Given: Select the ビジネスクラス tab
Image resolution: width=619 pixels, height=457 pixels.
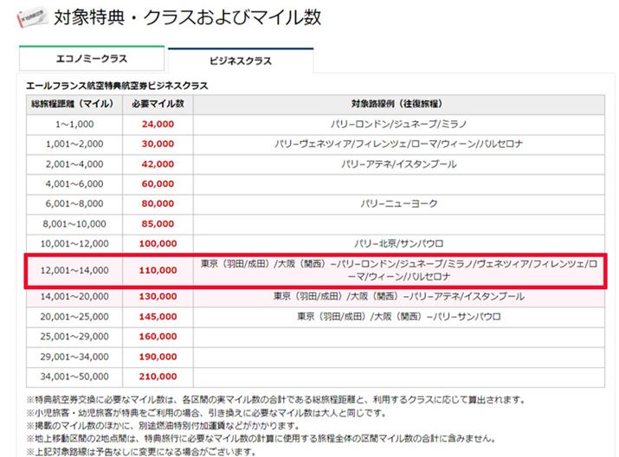Looking at the screenshot, I should pyautogui.click(x=241, y=61).
